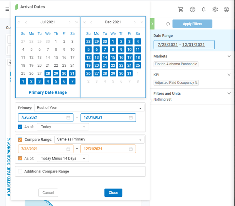Image resolution: width=235 pixels, height=206 pixels.
Task: Select July 15 in the Jul 2021 calendar
Action: (56, 57)
